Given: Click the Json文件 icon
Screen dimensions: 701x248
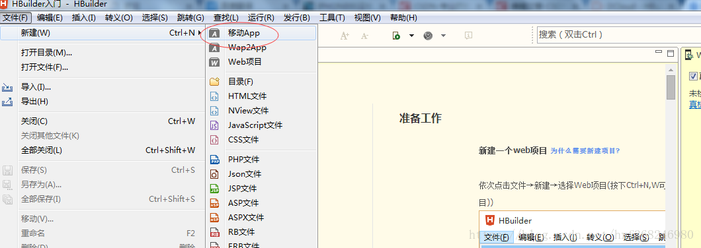Looking at the screenshot, I should [x=215, y=174].
